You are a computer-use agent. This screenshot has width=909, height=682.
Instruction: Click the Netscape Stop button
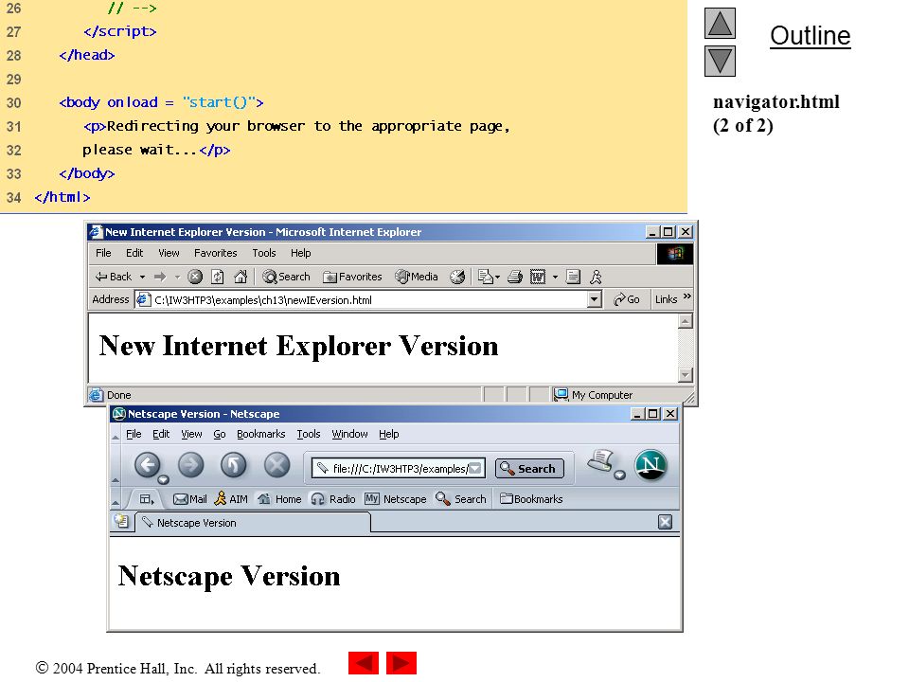point(277,464)
